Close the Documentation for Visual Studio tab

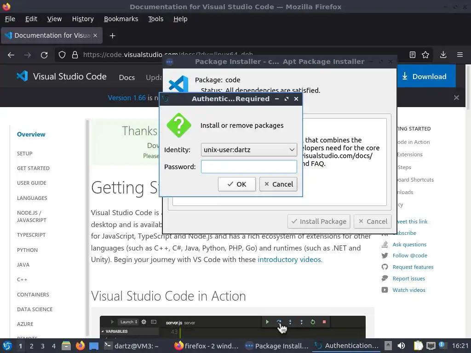[x=95, y=35]
